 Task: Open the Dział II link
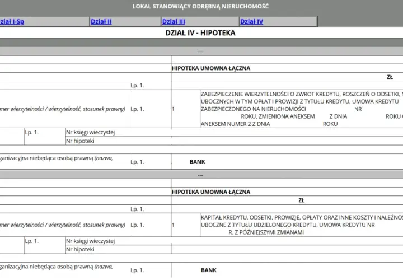pyautogui.click(x=101, y=22)
